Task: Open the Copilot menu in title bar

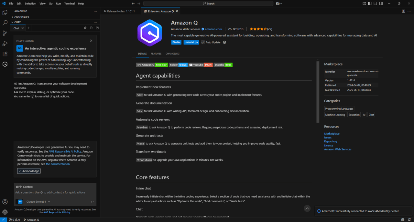Action: pos(279,4)
